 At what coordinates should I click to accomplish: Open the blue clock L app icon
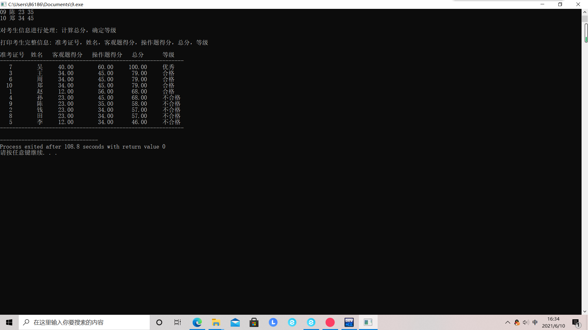(x=273, y=322)
